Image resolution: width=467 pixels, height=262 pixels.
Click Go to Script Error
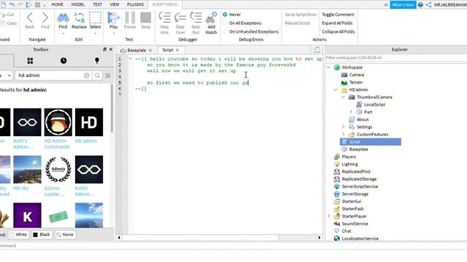coord(301,15)
